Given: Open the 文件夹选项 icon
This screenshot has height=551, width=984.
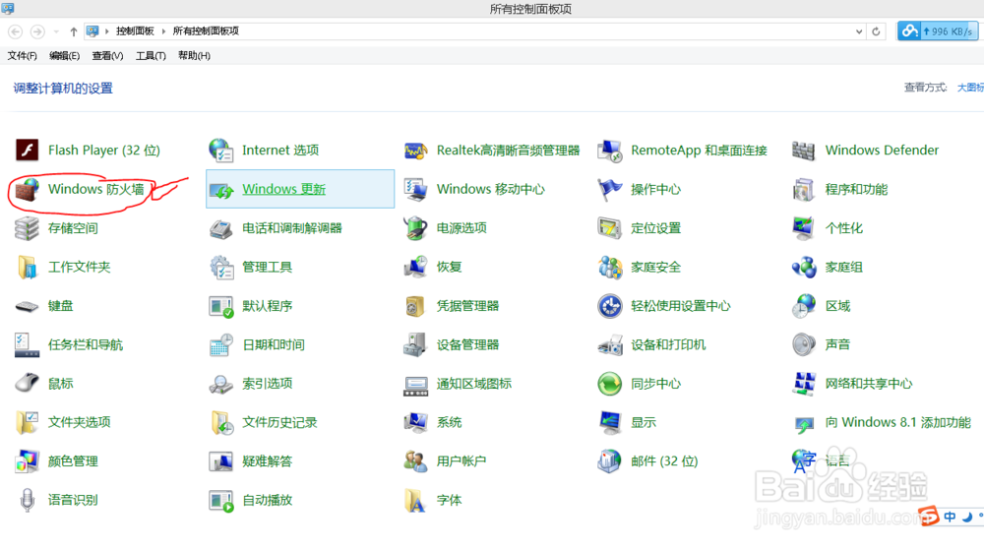Looking at the screenshot, I should click(x=27, y=422).
